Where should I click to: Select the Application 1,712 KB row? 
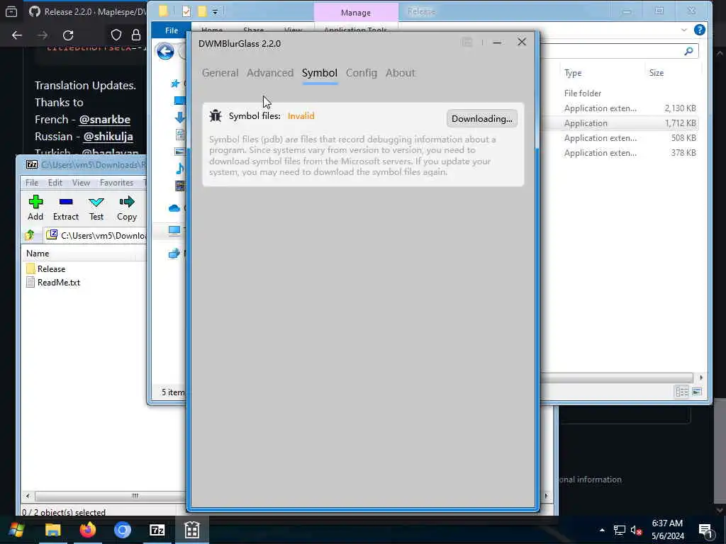click(630, 123)
